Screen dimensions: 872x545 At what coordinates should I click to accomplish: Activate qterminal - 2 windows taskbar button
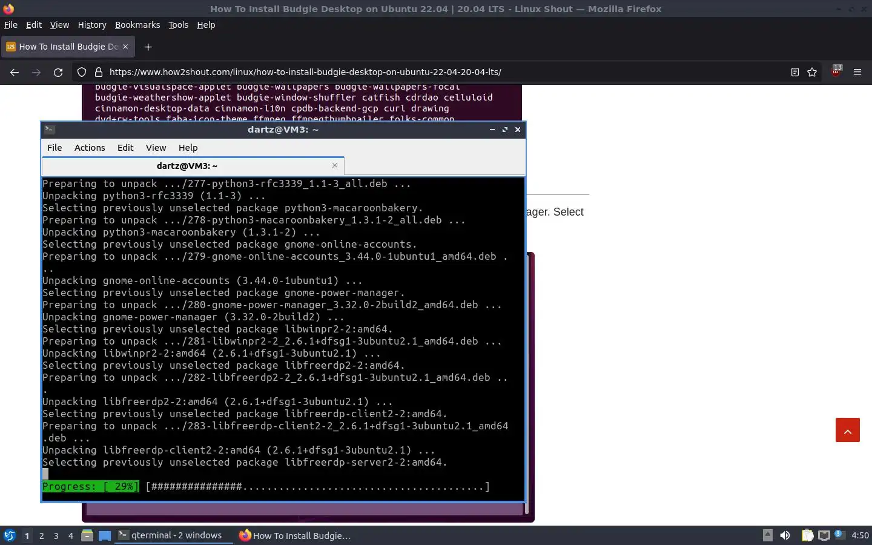pyautogui.click(x=174, y=535)
